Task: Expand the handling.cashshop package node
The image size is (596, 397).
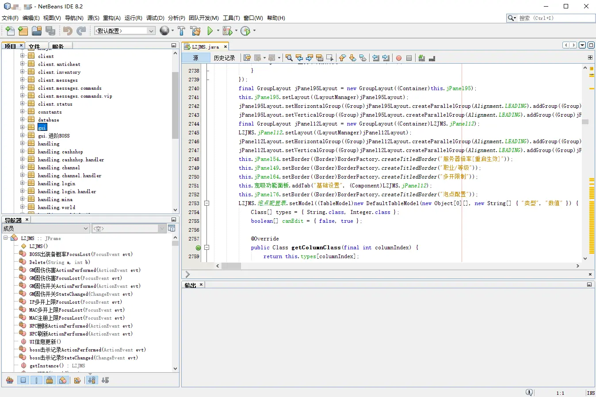Action: [x=22, y=151]
